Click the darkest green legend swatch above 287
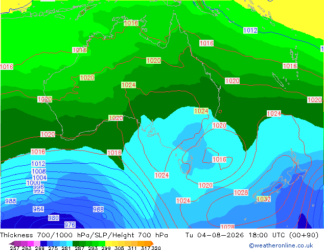Image resolution: width=324 pixels, height=250 pixels. pyautogui.click(x=76, y=243)
